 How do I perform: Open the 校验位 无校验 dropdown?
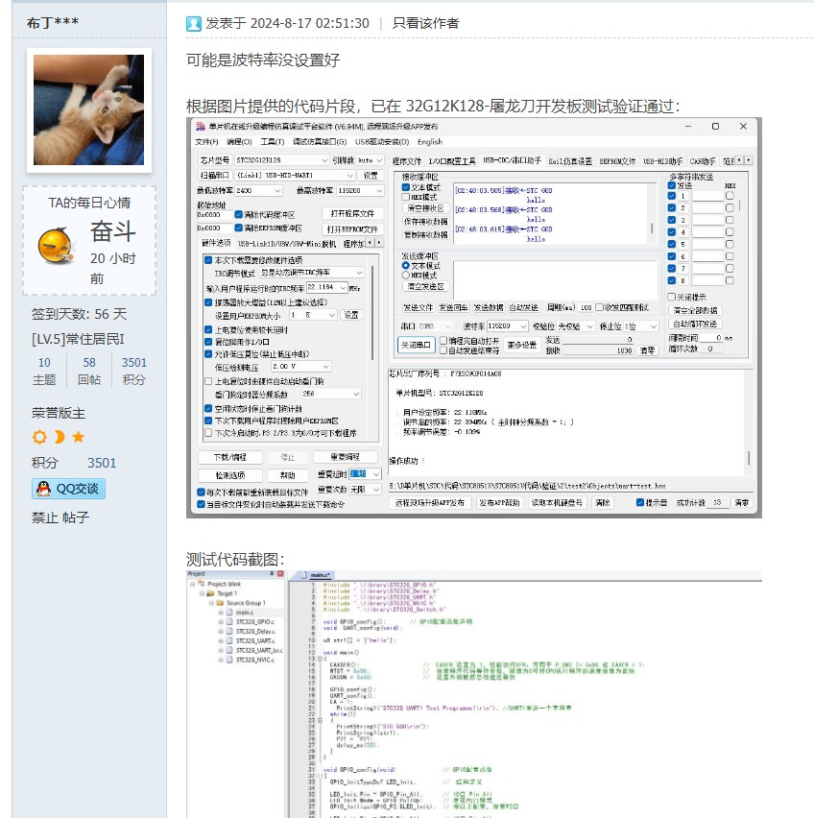pos(576,326)
